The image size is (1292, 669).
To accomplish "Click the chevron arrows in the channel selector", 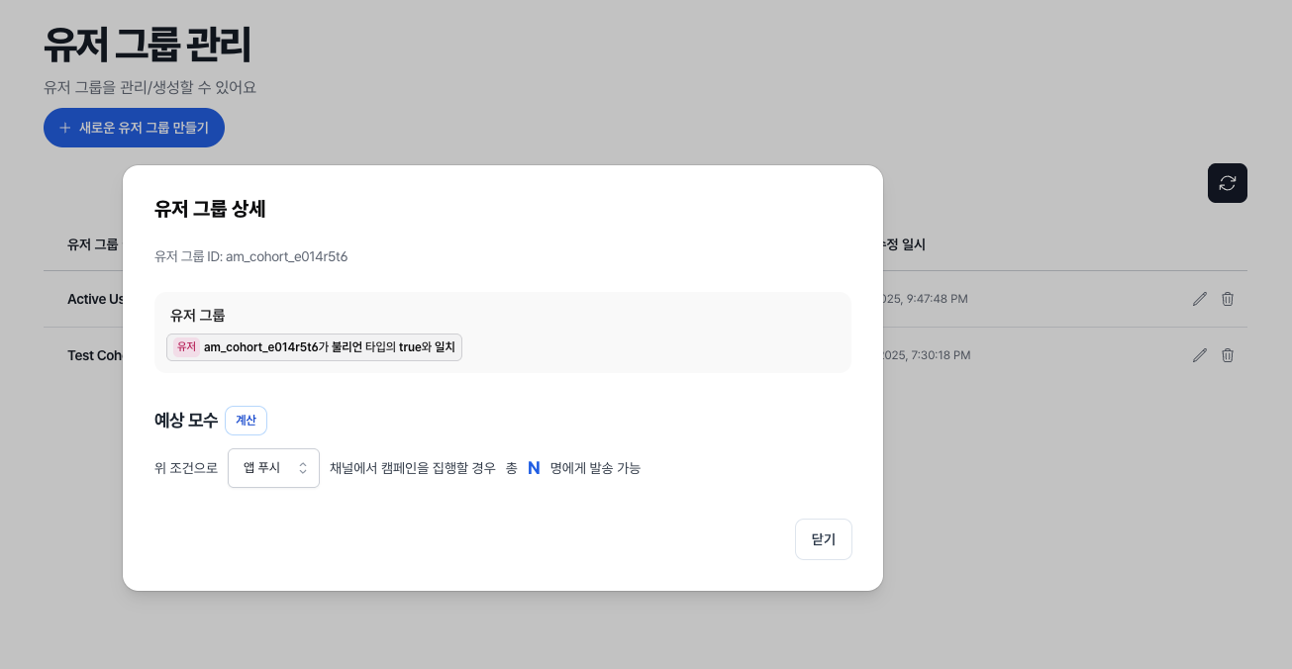I will tap(304, 467).
